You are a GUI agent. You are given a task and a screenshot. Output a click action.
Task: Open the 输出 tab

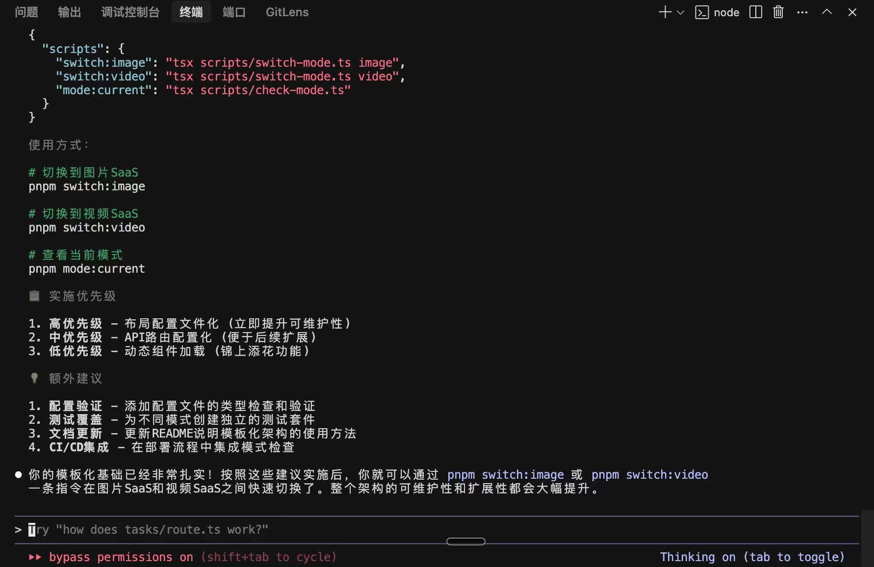(69, 12)
